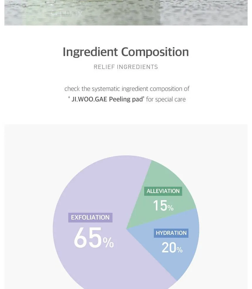Open the water texture banner image at top
252x289 pixels.
[126, 13]
